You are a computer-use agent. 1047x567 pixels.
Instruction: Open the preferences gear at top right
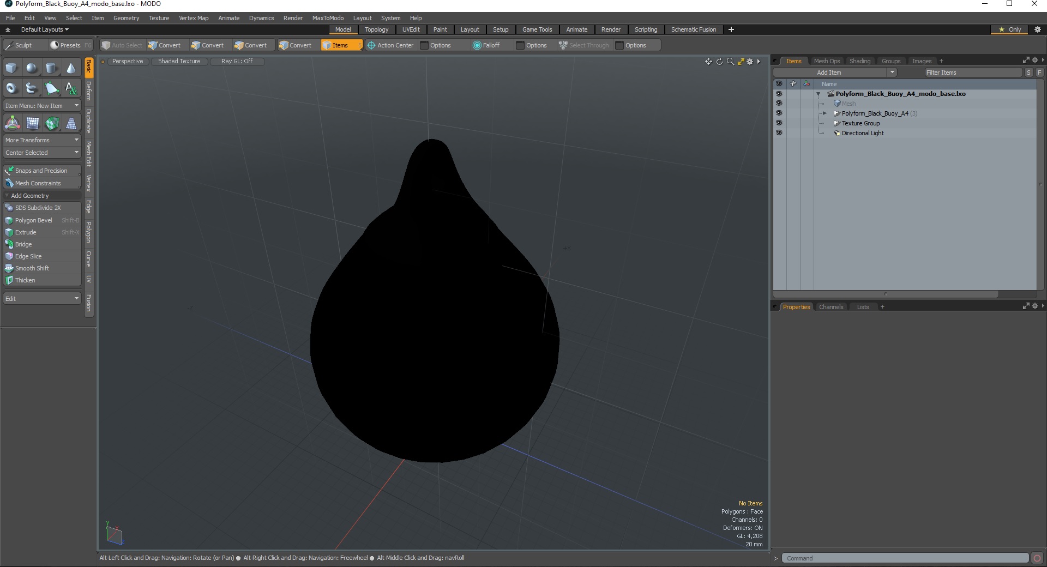coord(1038,29)
